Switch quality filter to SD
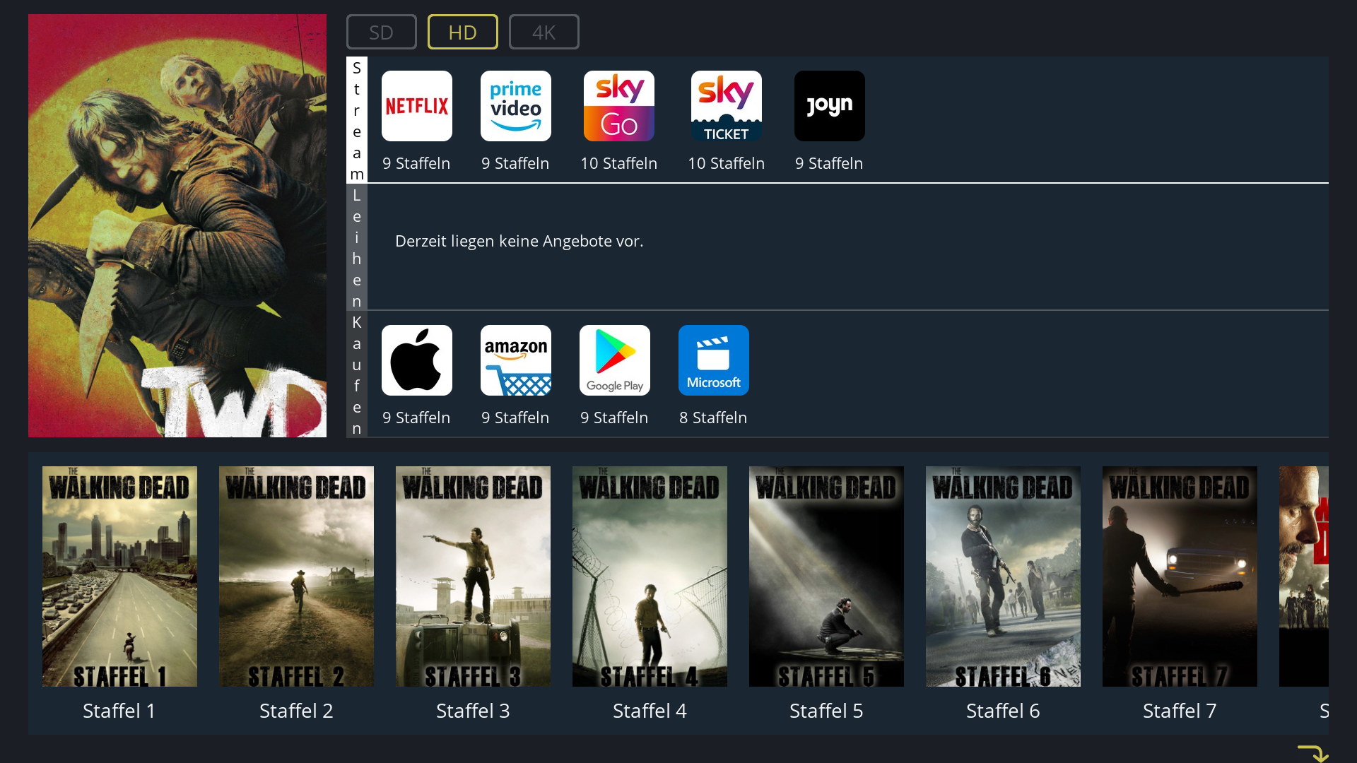1357x763 pixels. click(381, 32)
